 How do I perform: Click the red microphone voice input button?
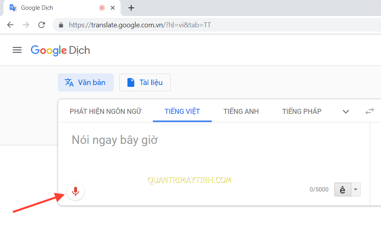(x=76, y=191)
